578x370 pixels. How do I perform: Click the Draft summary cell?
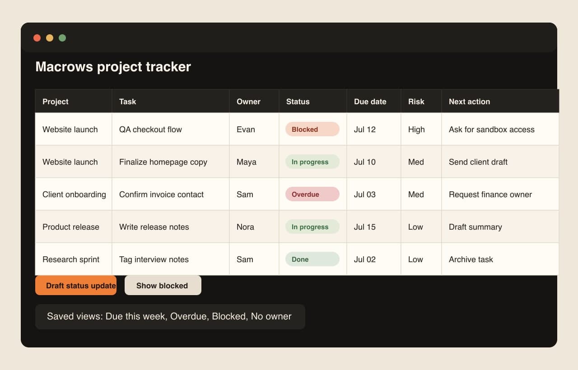point(500,227)
